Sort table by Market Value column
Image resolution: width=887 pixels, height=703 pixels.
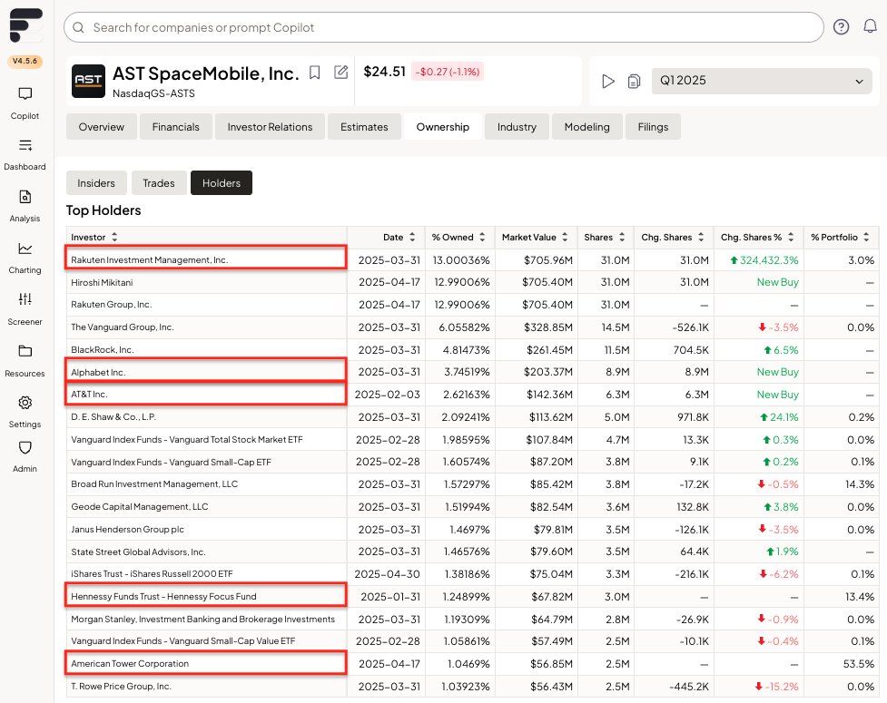point(565,238)
